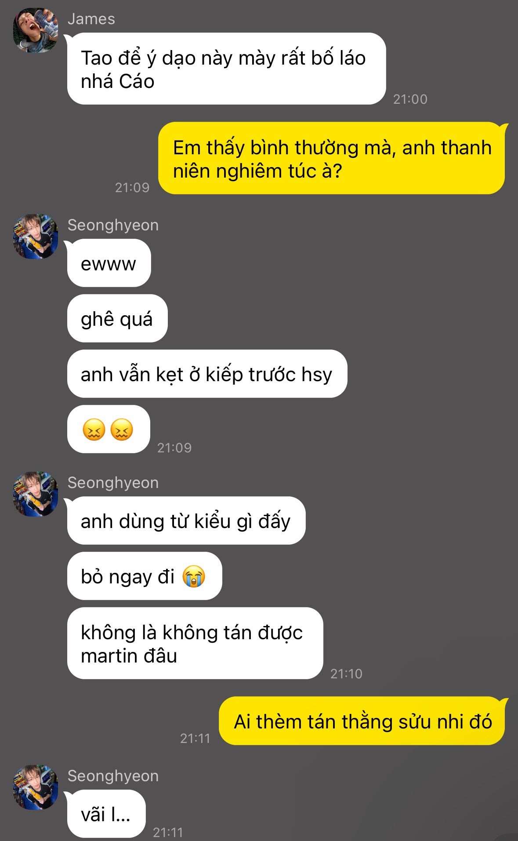This screenshot has height=841, width=518.
Task: Select the 'Tao để ý dạo này' message bubble
Action: pyautogui.click(x=226, y=69)
